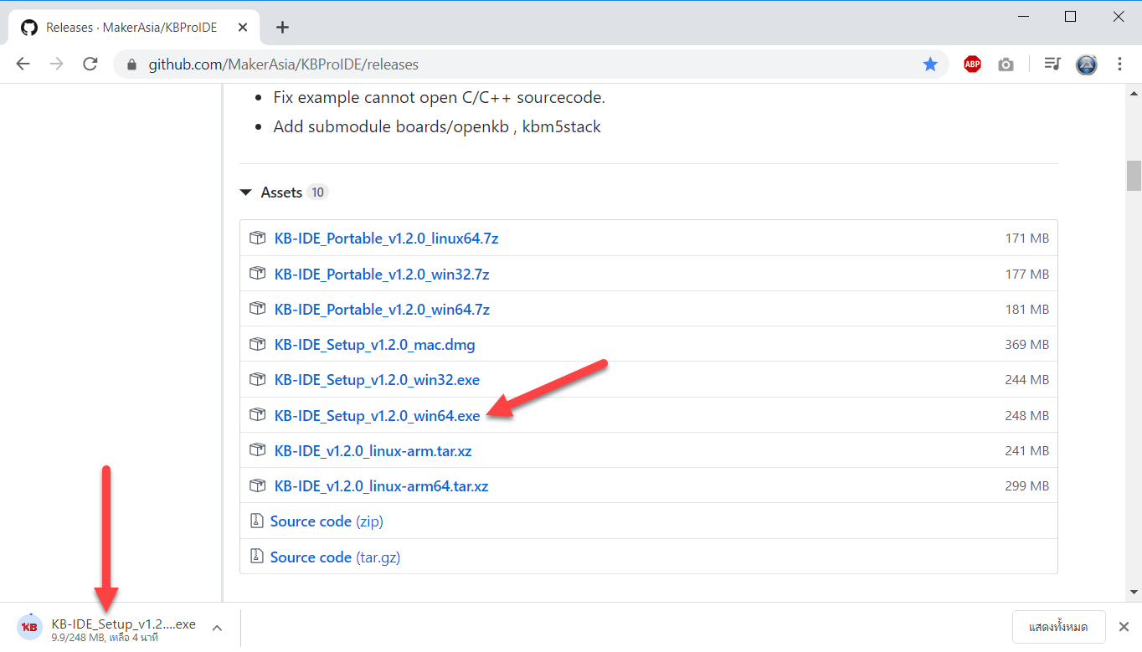Download KB-IDE_Portable_v1.2.0_linux64.7z

tap(386, 239)
